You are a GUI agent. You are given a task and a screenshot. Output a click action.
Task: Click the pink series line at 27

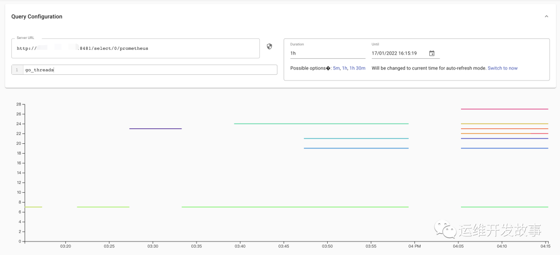pos(504,109)
